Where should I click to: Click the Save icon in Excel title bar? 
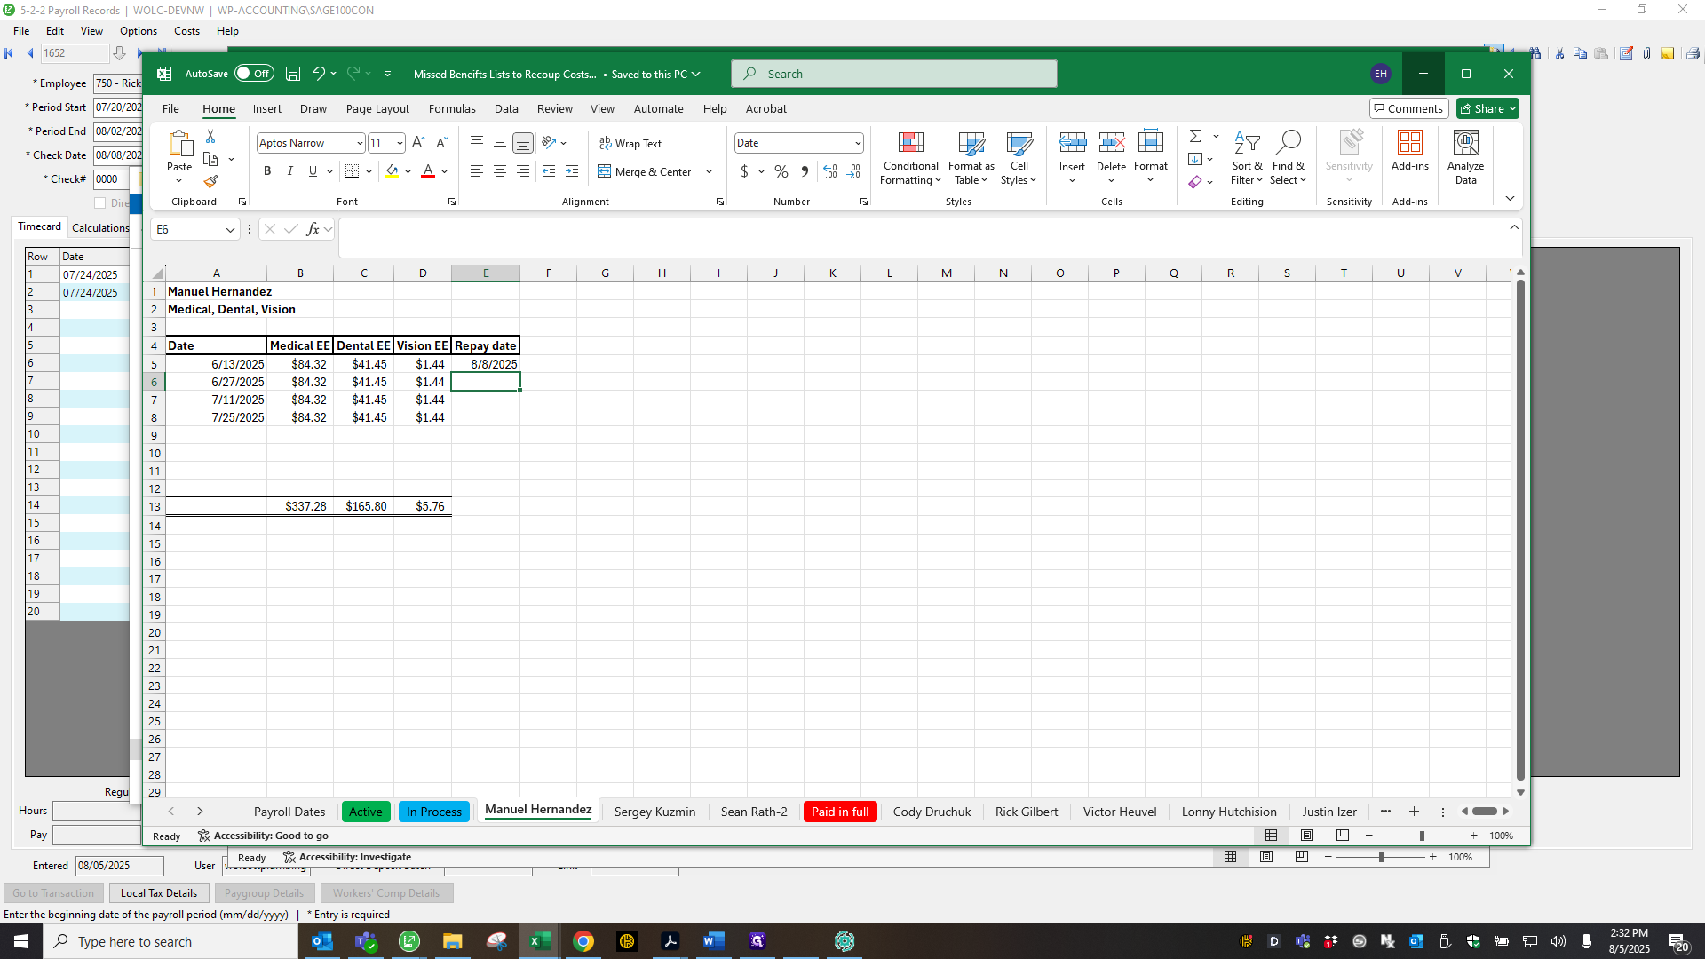click(x=293, y=74)
